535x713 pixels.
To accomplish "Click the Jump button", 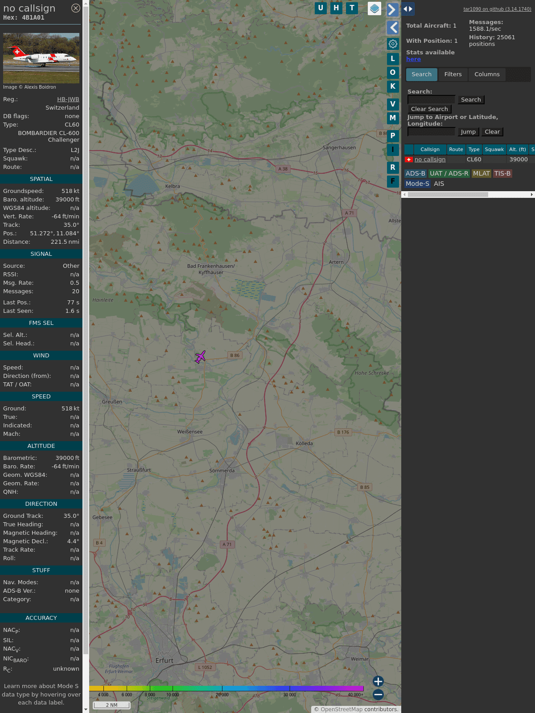I will tap(468, 131).
